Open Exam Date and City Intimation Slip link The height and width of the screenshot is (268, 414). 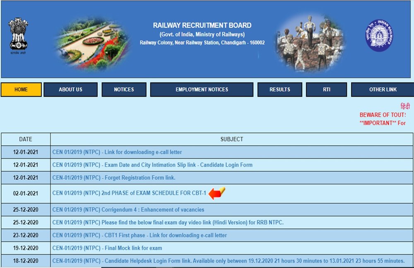coord(152,165)
